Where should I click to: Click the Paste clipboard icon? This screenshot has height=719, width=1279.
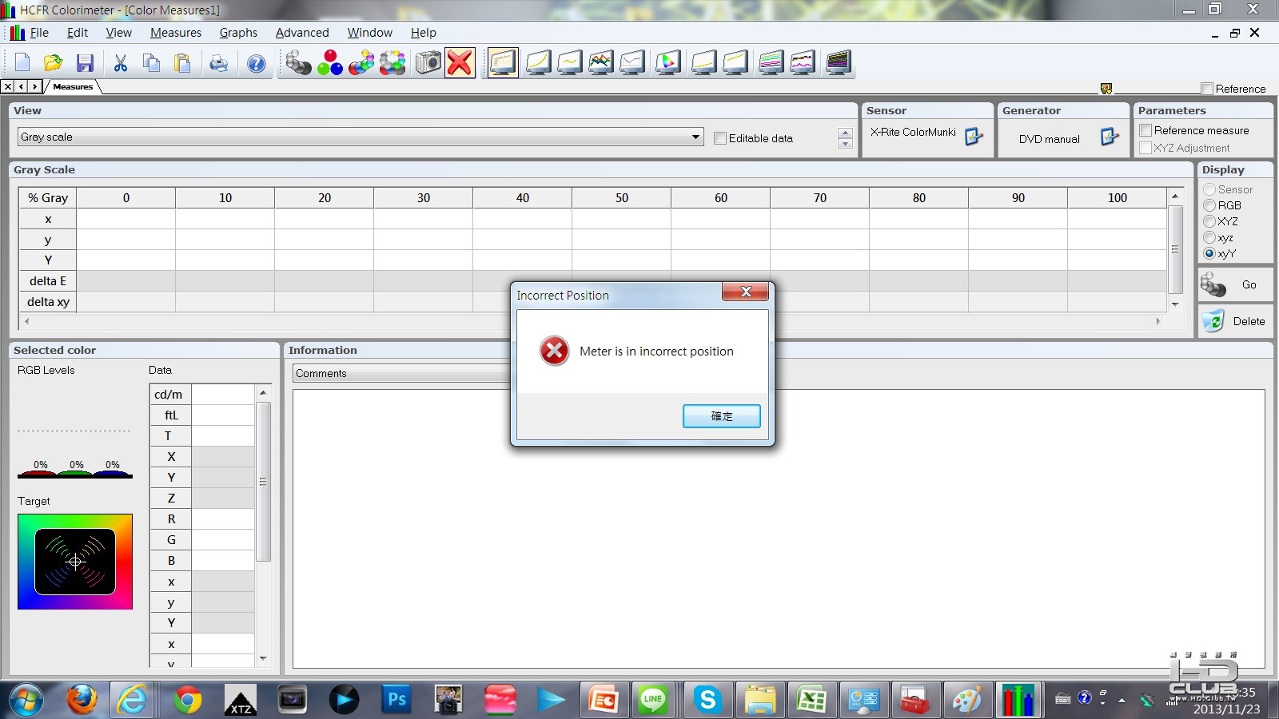click(x=183, y=63)
